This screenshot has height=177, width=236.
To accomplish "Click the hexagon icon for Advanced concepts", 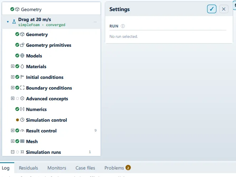I will point(22,98).
